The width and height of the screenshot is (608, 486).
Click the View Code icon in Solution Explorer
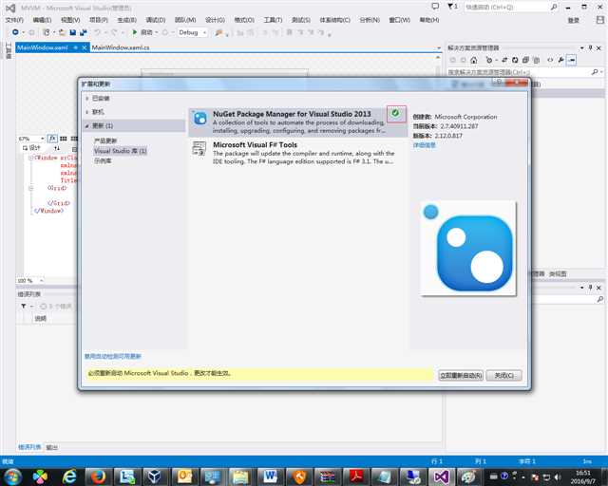(550, 60)
